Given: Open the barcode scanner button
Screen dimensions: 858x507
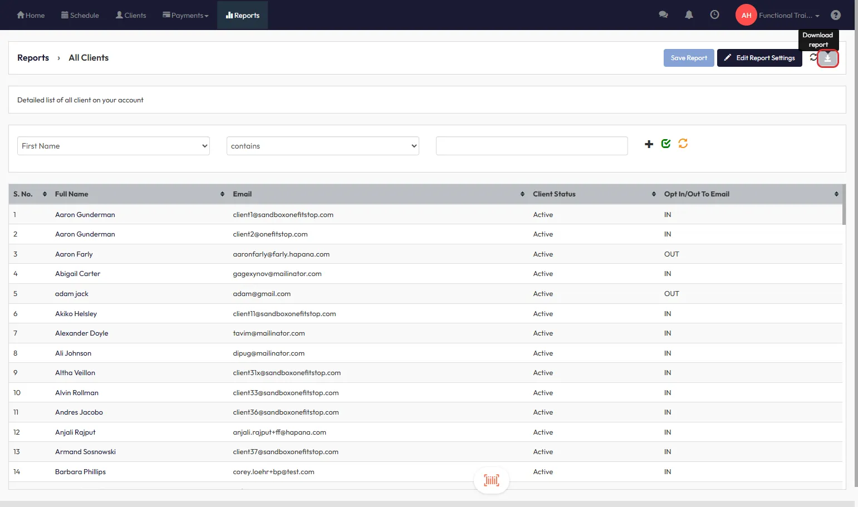Looking at the screenshot, I should click(491, 480).
